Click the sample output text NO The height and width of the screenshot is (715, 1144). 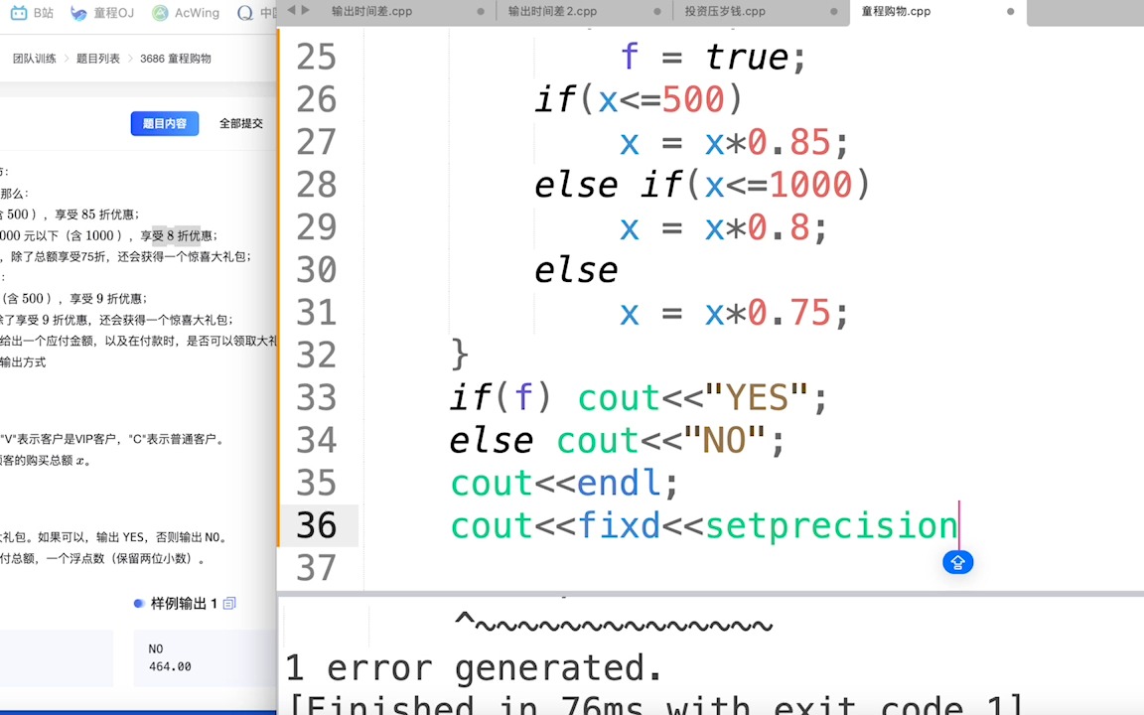coord(155,648)
